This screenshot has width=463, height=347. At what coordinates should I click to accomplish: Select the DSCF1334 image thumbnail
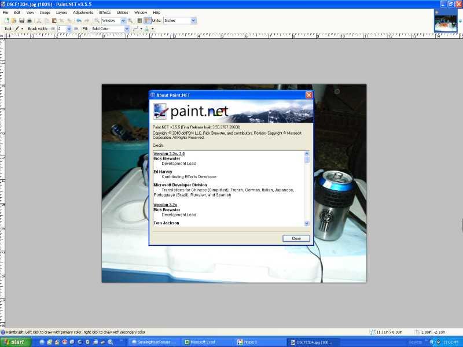click(446, 21)
